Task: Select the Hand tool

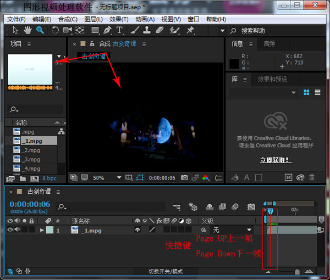Action: (28, 30)
